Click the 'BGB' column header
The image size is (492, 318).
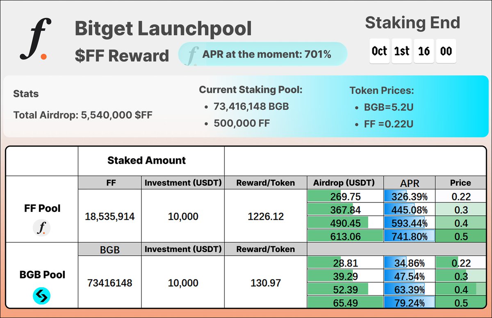(110, 249)
